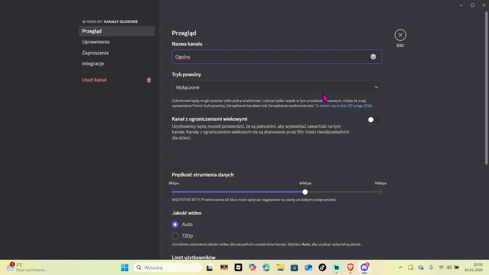Click the trash icon beside Usuń kanał
This screenshot has height=275, width=489.
pyautogui.click(x=149, y=80)
